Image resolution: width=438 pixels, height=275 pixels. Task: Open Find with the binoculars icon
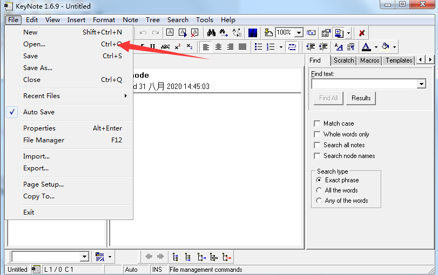pos(211,33)
